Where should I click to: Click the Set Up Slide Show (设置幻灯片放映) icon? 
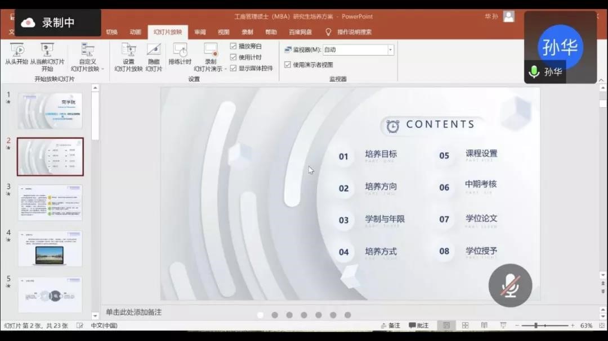(x=128, y=49)
